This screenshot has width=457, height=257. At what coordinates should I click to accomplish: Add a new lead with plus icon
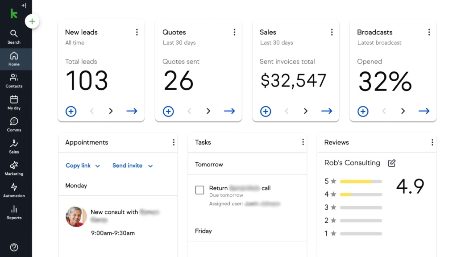tap(71, 111)
